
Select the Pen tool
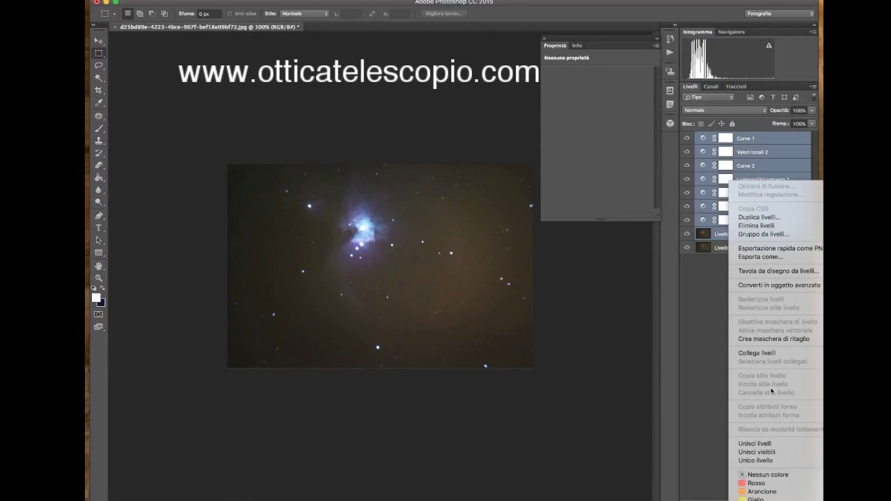pos(99,216)
